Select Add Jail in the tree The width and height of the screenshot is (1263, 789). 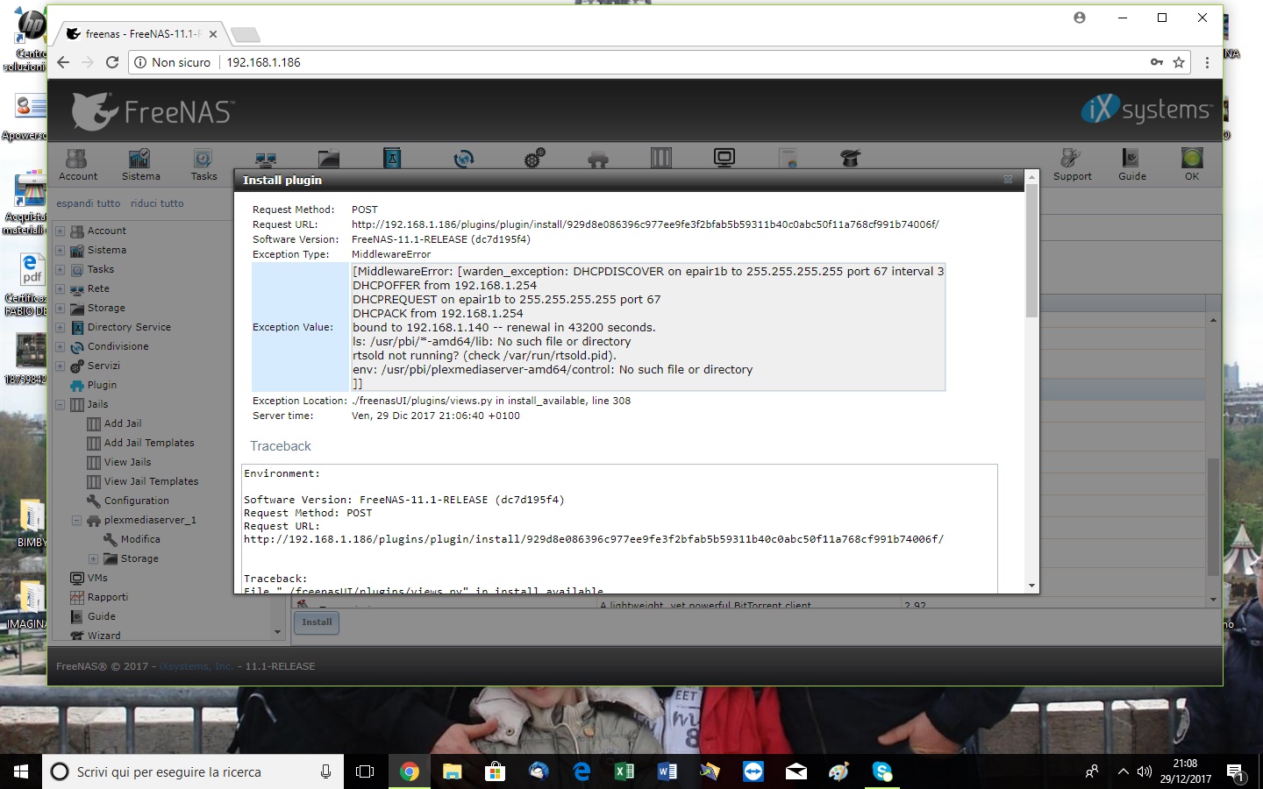coord(122,423)
